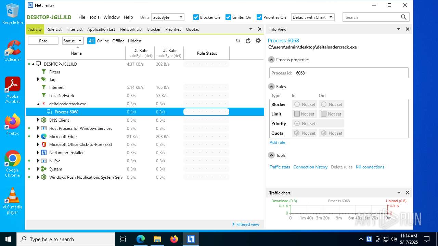Close the Activity tab panel
The height and width of the screenshot is (246, 438).
[259, 29]
